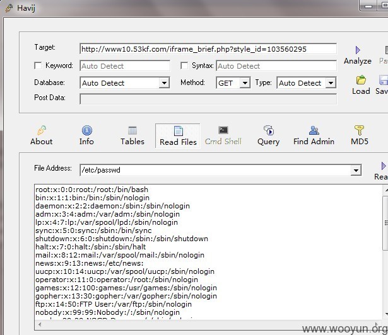388x335 pixels.
Task: Click the line starting with daemon:x:2:2
Action: [112, 206]
